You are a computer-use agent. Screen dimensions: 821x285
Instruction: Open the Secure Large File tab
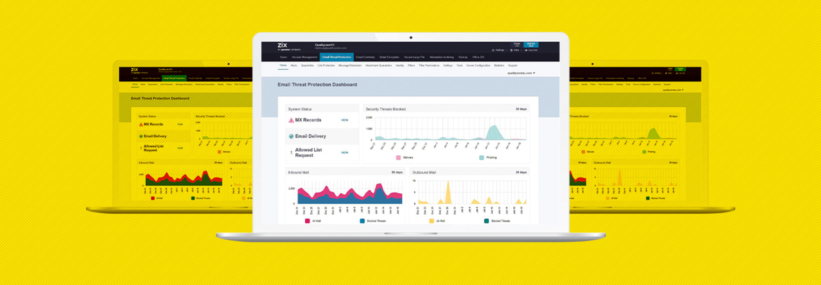(x=414, y=57)
